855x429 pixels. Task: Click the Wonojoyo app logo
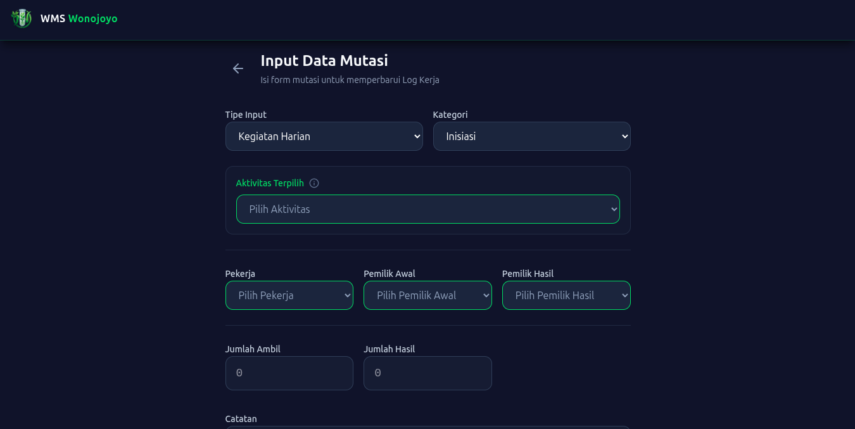point(22,18)
